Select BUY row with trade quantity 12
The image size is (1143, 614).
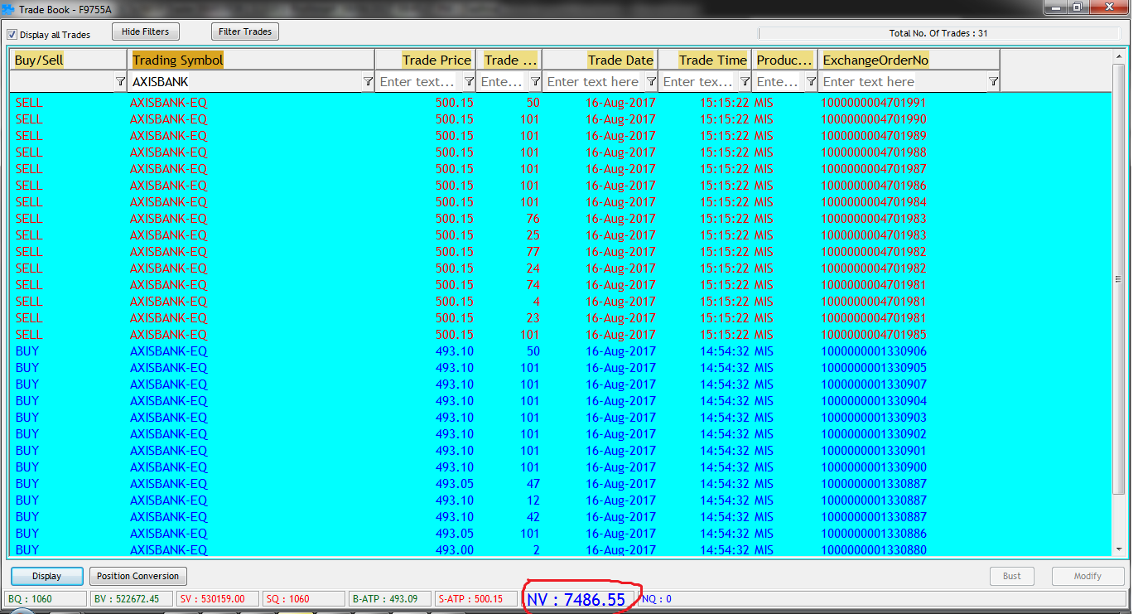pyautogui.click(x=560, y=500)
